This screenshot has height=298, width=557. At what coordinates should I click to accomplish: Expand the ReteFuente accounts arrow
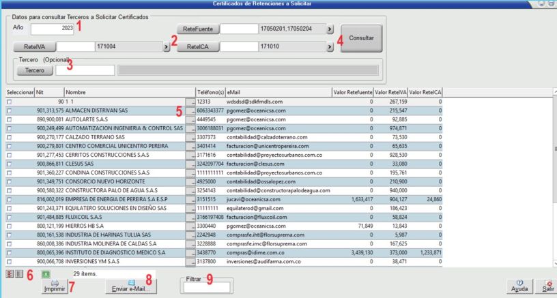coord(330,29)
